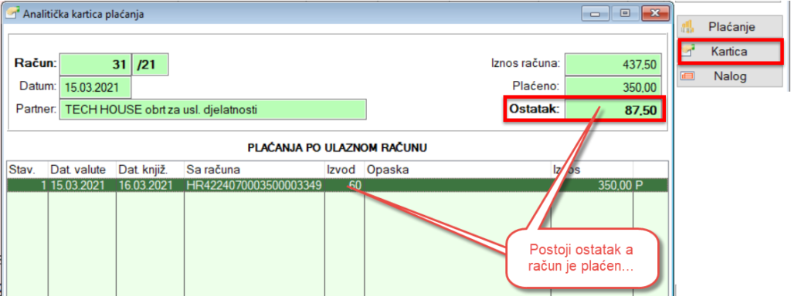Click the Izvod column header
The height and width of the screenshot is (296, 791).
point(345,170)
